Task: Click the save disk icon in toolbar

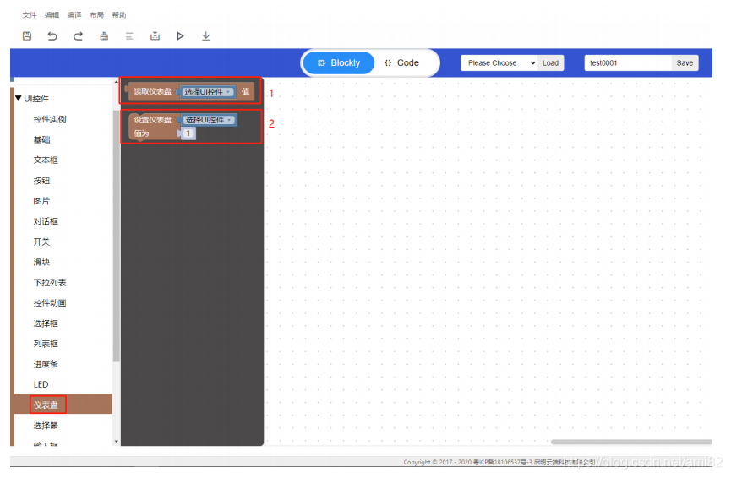Action: pyautogui.click(x=27, y=35)
